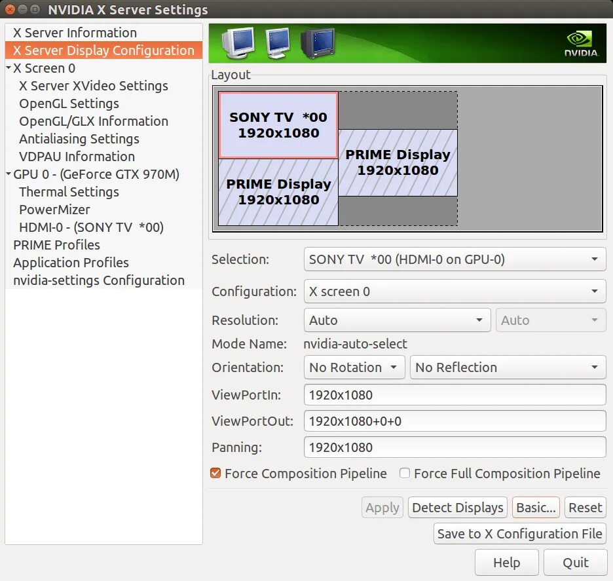Collapse the X Screen 0 tree node
The width and height of the screenshot is (613, 581).
pos(9,67)
